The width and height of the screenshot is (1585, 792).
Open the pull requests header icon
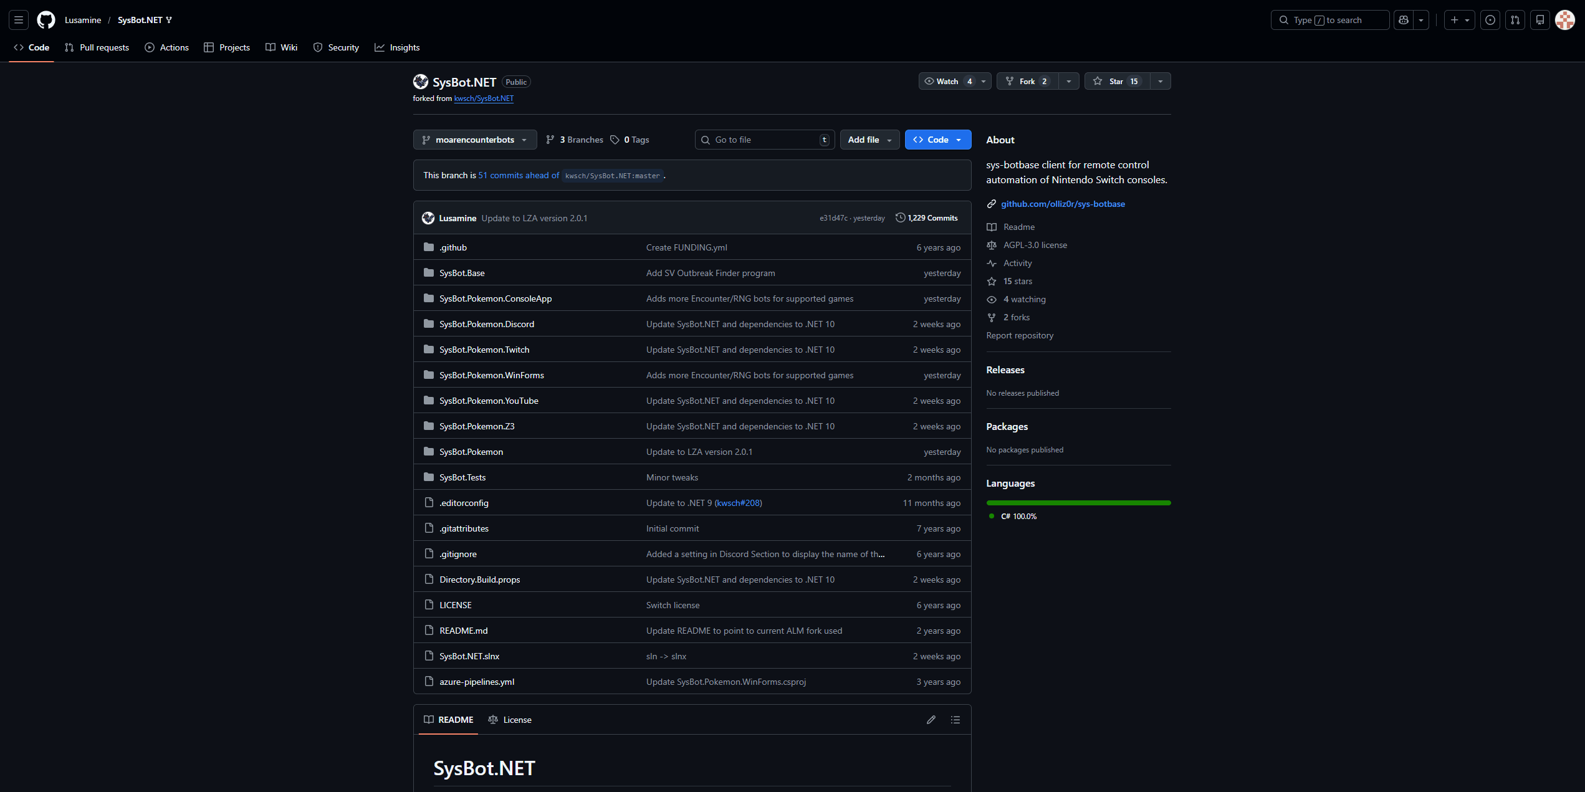click(x=1515, y=20)
